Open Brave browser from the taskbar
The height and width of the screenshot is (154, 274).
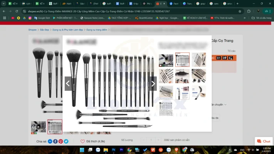(177, 150)
